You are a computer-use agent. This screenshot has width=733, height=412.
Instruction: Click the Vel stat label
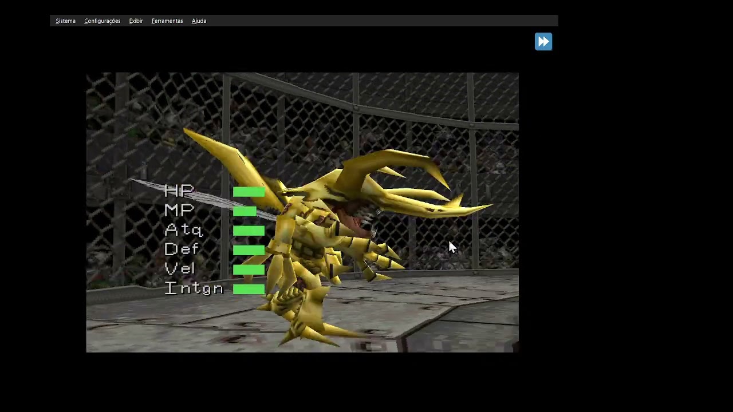pos(180,269)
